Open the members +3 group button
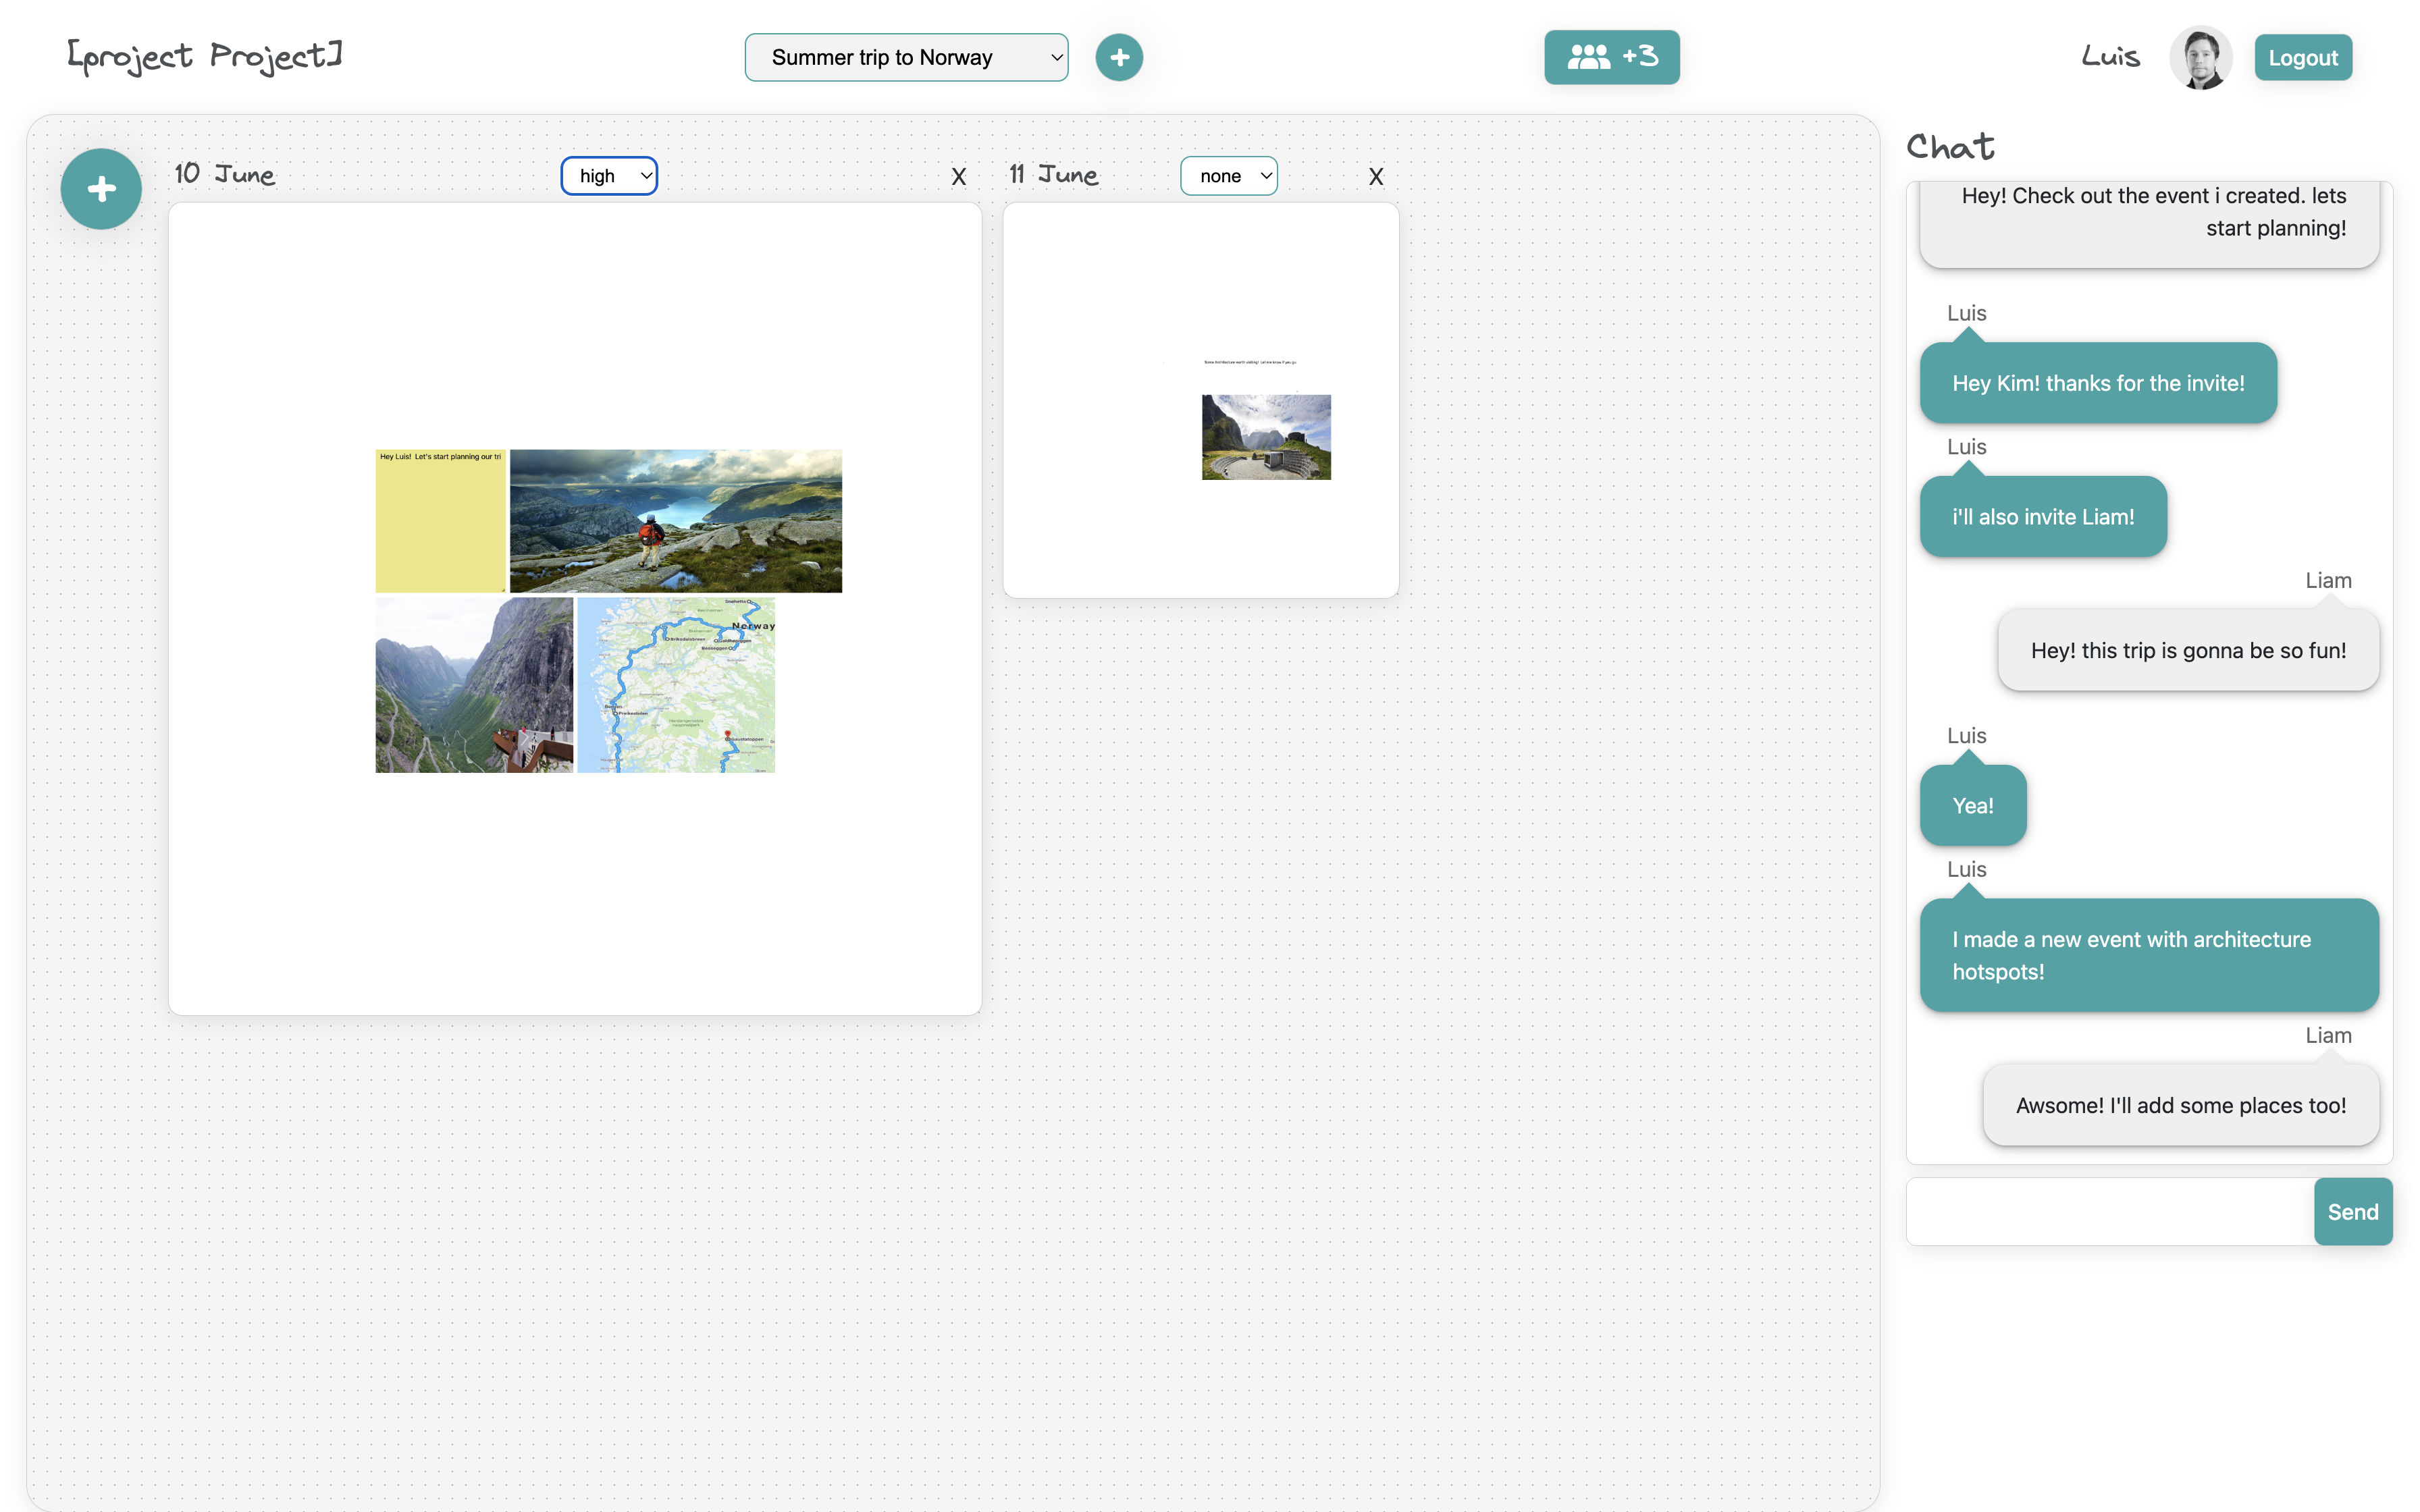Image resolution: width=2420 pixels, height=1512 pixels. [1611, 57]
